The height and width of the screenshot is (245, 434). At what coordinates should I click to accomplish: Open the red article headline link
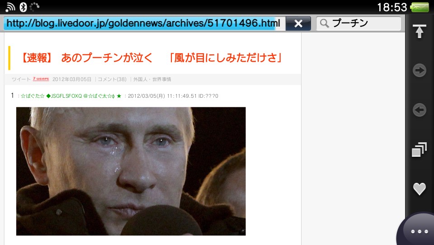151,58
